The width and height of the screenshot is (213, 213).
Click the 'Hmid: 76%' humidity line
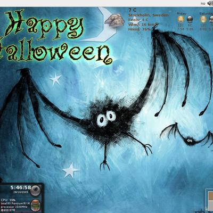(140, 29)
